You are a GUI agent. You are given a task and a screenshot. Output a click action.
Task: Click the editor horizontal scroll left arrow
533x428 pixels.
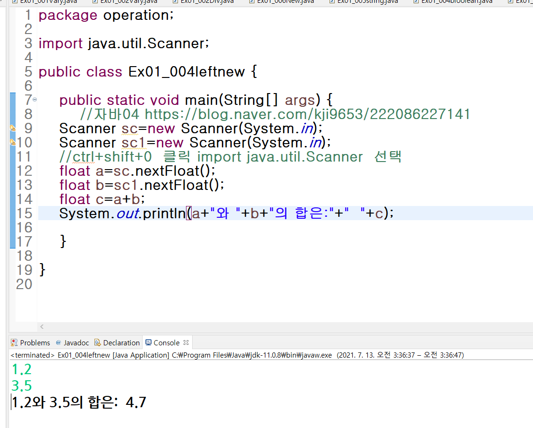pos(42,326)
